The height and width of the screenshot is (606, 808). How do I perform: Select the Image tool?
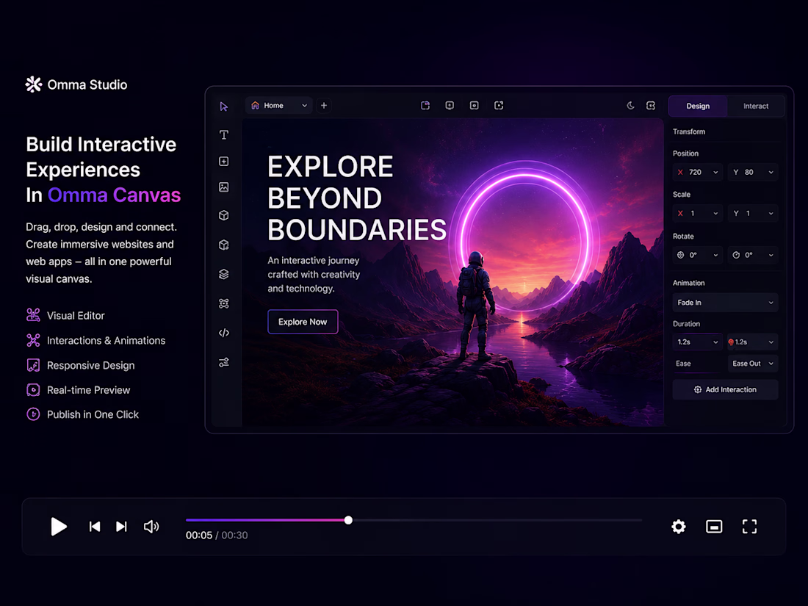pos(223,187)
